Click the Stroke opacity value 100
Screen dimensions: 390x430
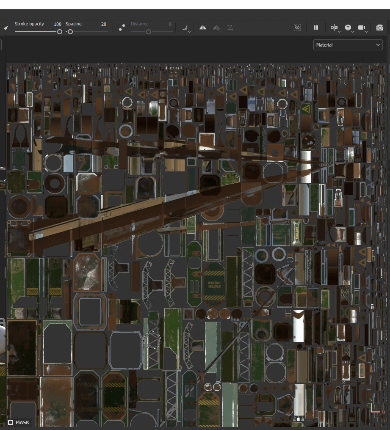coord(57,24)
